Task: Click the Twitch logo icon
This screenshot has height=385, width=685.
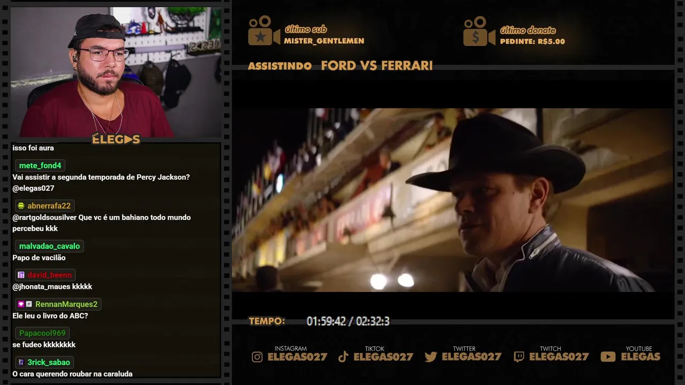Action: click(519, 357)
